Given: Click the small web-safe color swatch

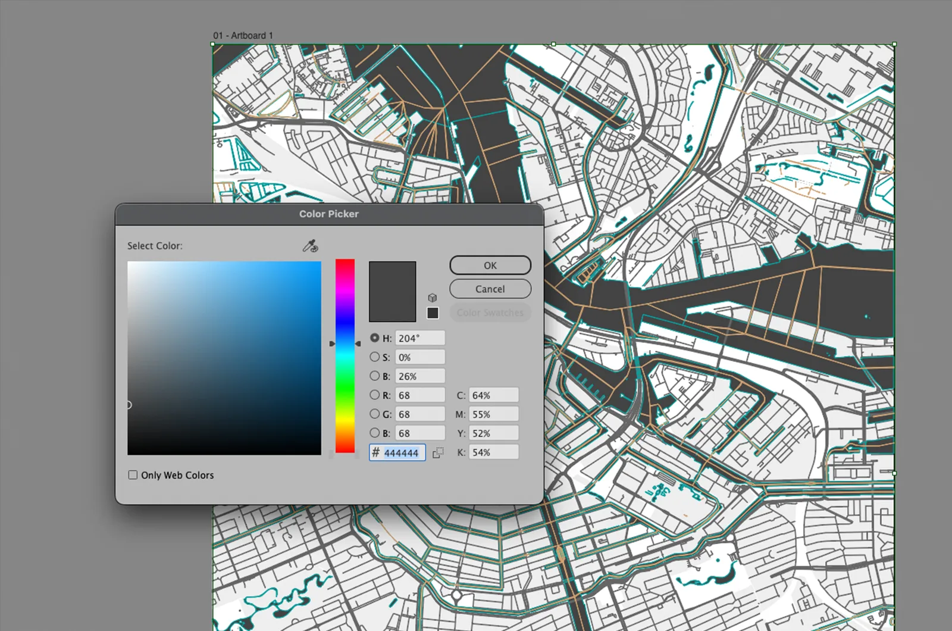Looking at the screenshot, I should point(433,313).
